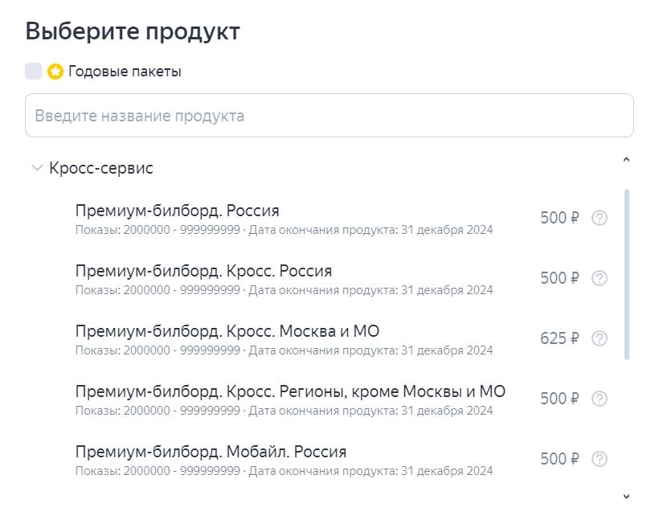Click the Годовые пакеты label text
Viewport: 655px width, 520px height.
pyautogui.click(x=125, y=72)
